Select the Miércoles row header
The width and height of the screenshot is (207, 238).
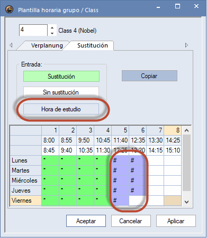click(x=26, y=180)
